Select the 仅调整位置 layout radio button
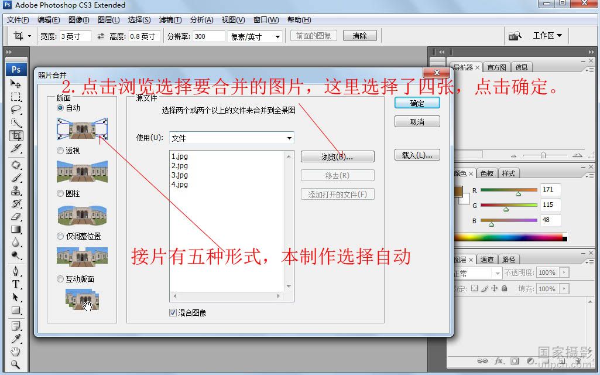600x375 pixels. (60, 236)
